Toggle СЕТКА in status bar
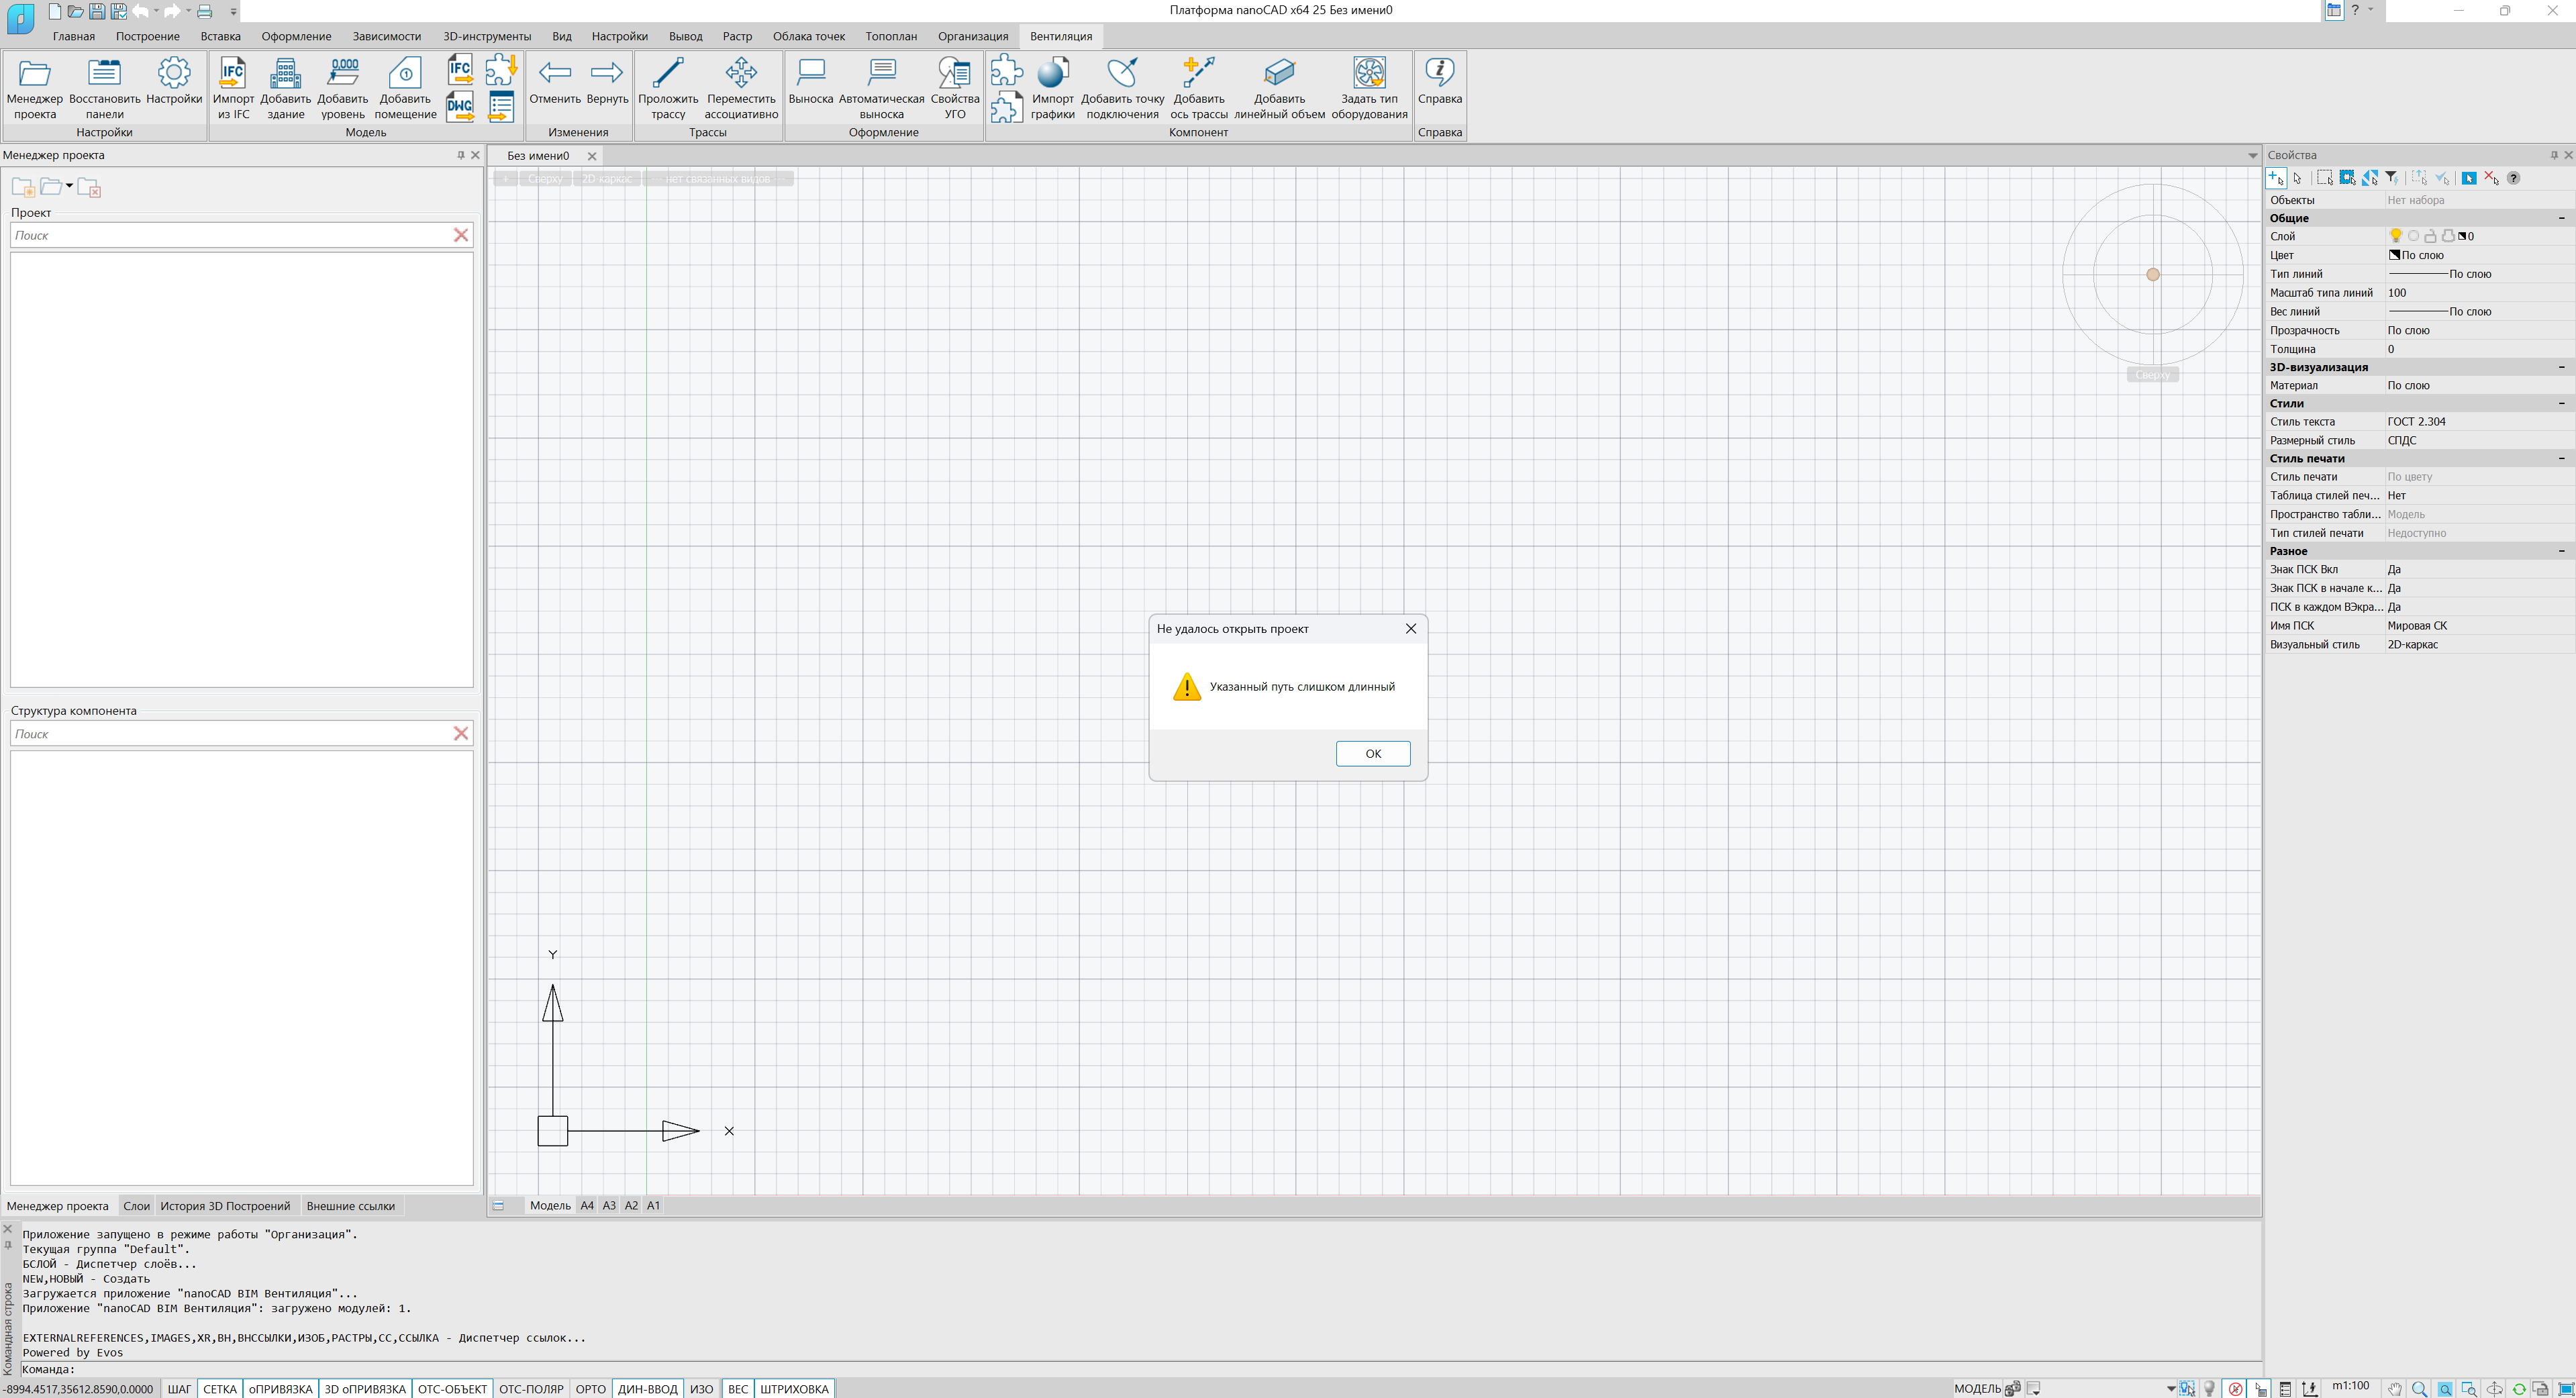The image size is (2576, 1398). pyautogui.click(x=220, y=1389)
